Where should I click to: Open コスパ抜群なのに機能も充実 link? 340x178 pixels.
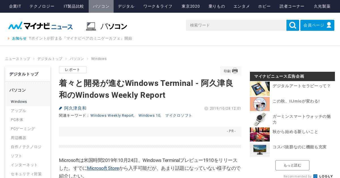[299, 147]
